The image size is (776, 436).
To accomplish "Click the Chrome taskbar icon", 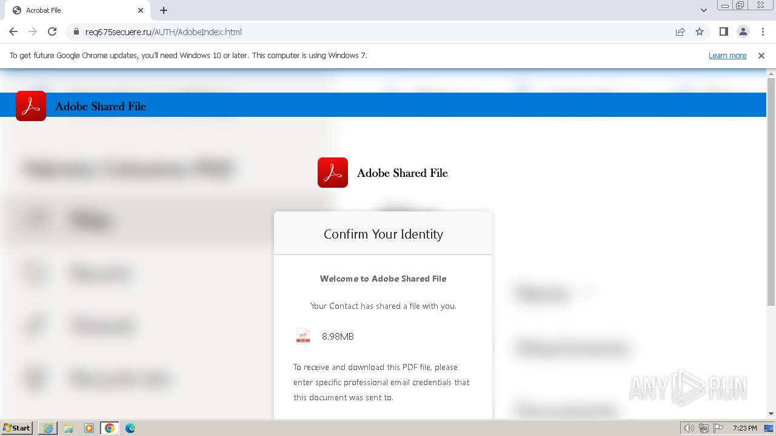I will coord(110,428).
